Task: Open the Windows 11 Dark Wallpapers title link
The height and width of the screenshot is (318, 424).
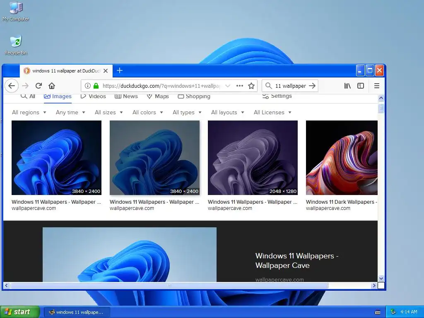Action: point(342,202)
